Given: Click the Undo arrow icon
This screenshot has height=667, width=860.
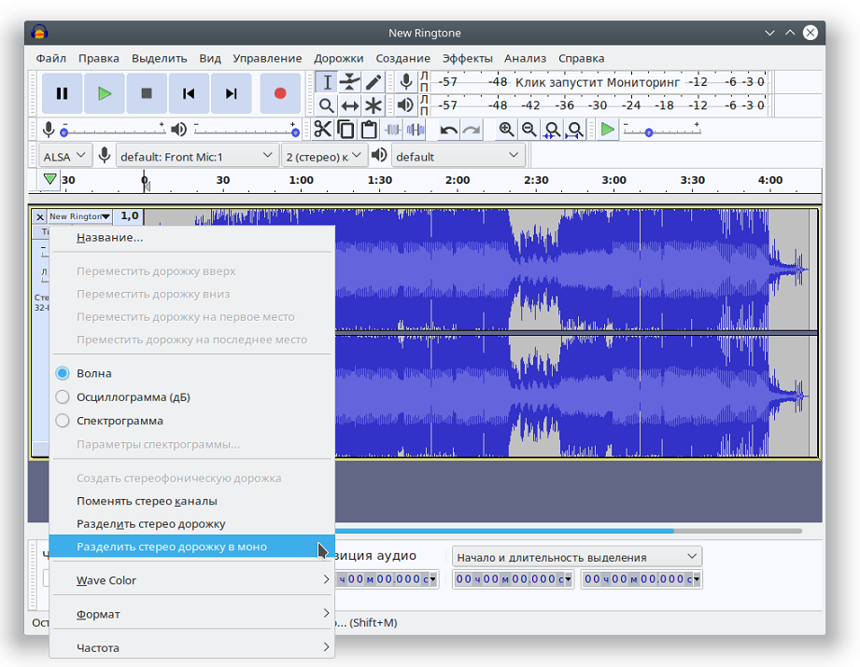Looking at the screenshot, I should (x=449, y=130).
